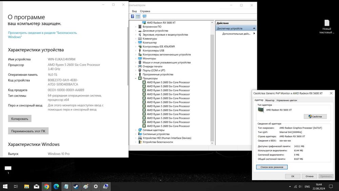The width and height of the screenshot is (339, 191).
Task: Open Google Chrome from the taskbar
Action: click(x=46, y=186)
